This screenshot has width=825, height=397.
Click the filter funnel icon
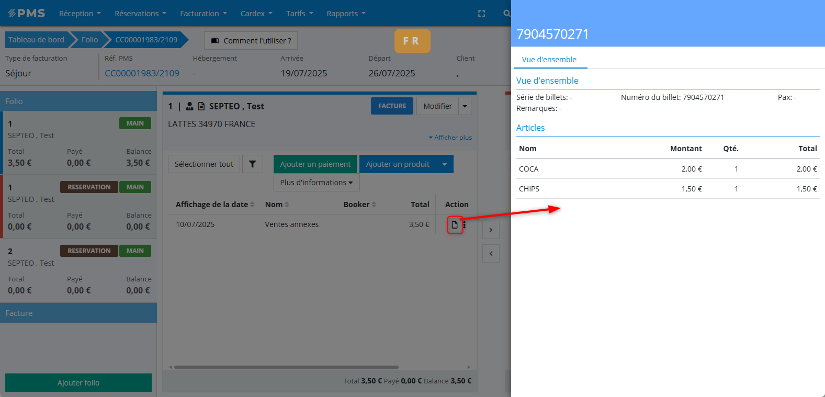[x=252, y=164]
